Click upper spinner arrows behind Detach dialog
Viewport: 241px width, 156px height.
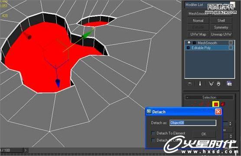[230, 124]
